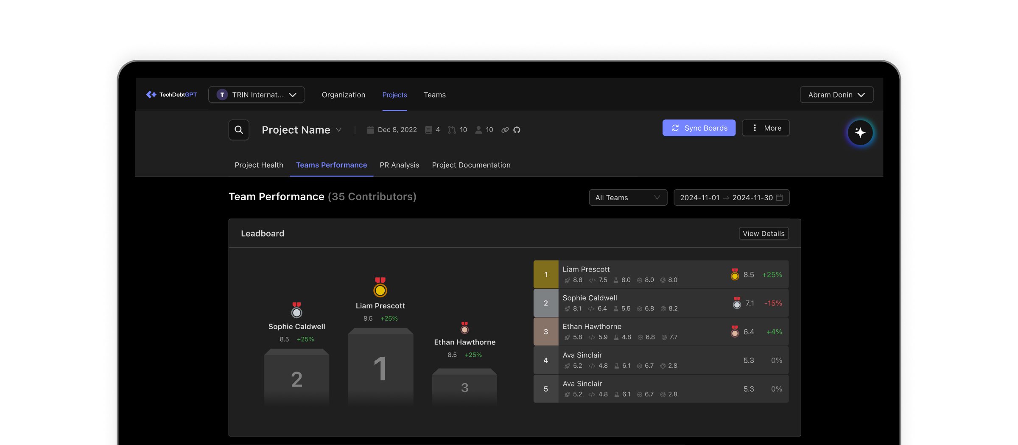Select the Teams Performance tab

click(x=331, y=165)
